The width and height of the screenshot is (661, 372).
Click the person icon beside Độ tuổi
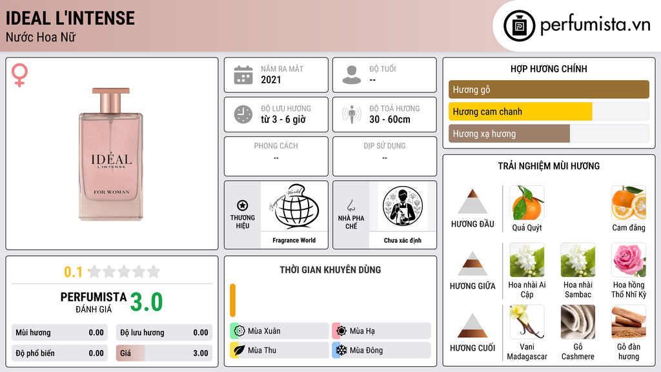[352, 75]
